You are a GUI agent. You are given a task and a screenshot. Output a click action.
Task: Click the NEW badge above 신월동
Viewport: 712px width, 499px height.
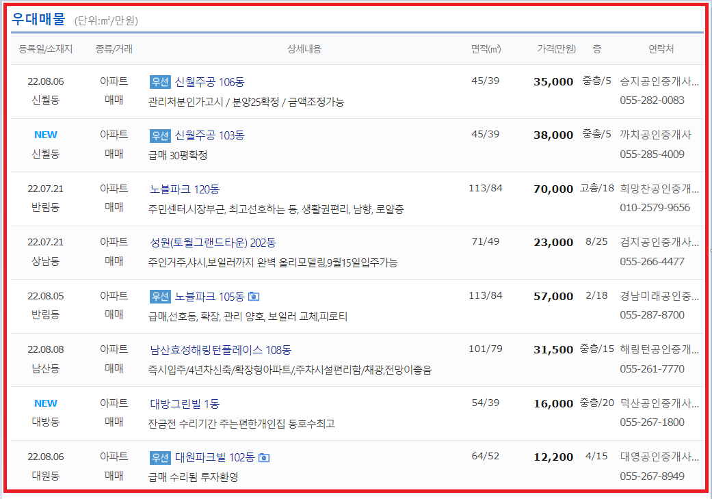[x=45, y=135]
